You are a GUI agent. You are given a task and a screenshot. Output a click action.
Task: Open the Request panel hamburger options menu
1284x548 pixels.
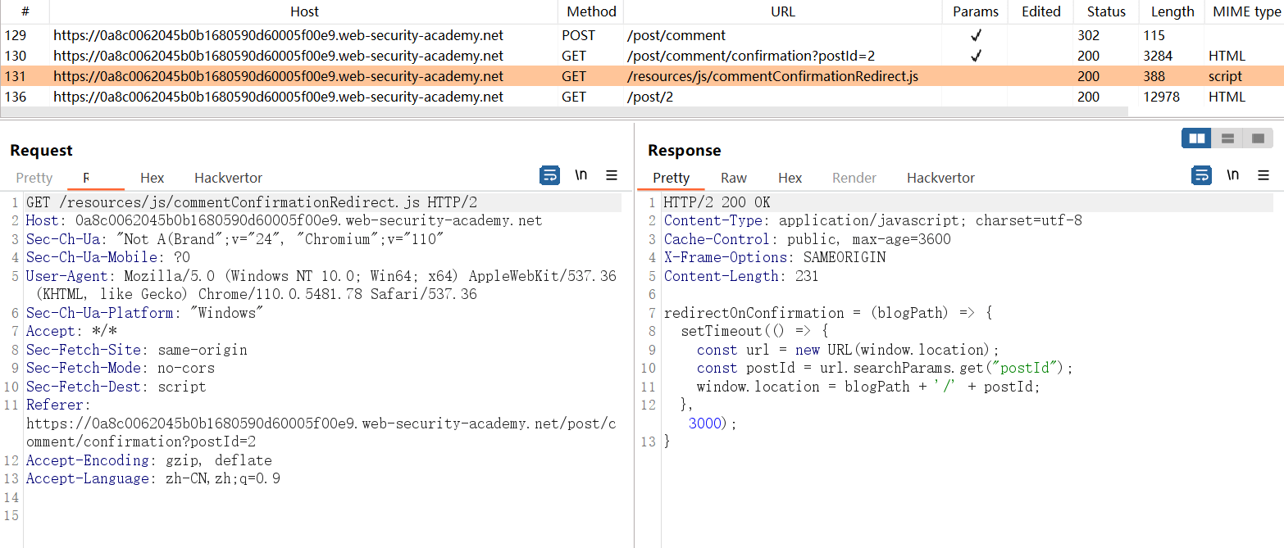[612, 175]
